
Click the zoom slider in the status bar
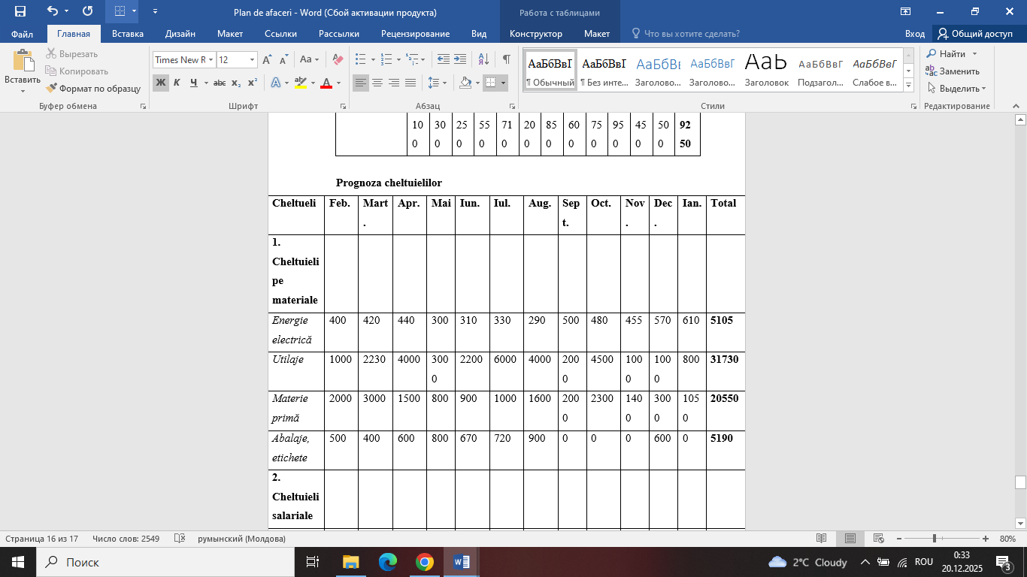tap(935, 539)
